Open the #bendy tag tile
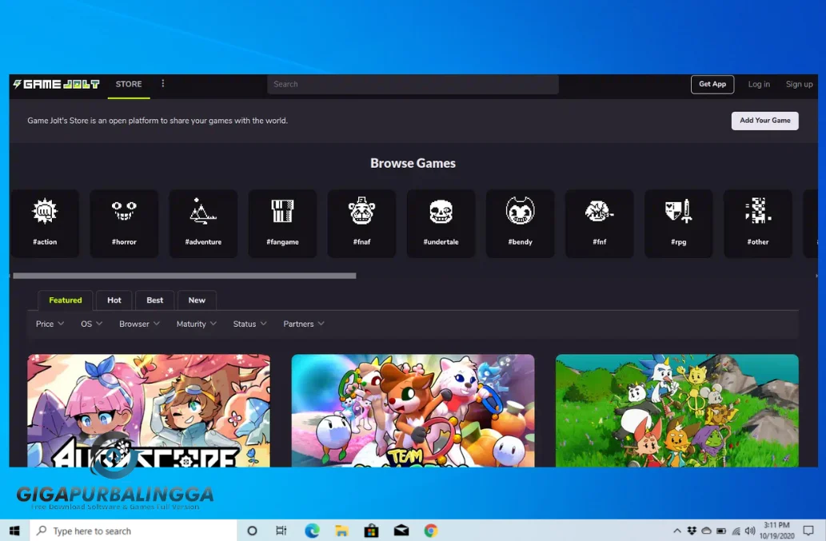 coord(521,224)
